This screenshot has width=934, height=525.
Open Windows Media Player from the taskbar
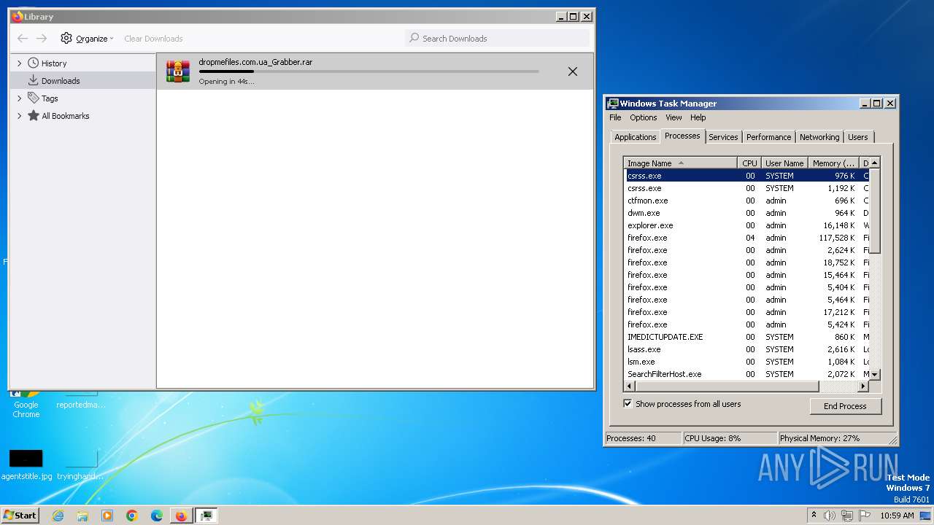107,516
